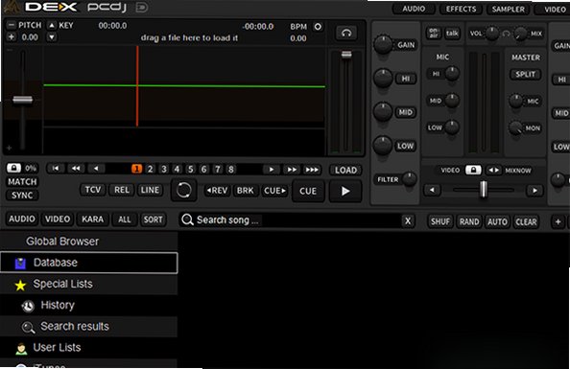Click the SORT button
This screenshot has height=369, width=570.
tap(153, 219)
